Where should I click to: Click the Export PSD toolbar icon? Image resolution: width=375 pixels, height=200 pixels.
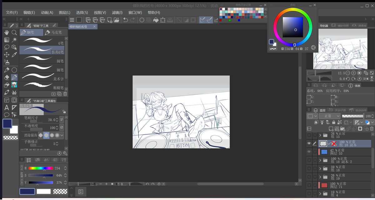[x=102, y=20]
